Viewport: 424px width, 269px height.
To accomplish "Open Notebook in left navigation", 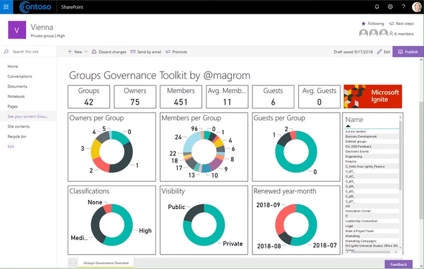I will click(16, 97).
